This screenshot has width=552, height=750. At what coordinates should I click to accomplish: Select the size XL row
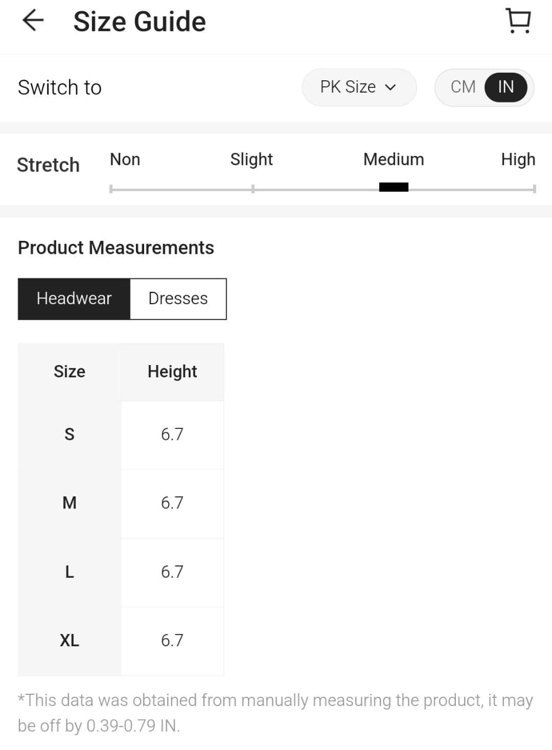pos(121,641)
